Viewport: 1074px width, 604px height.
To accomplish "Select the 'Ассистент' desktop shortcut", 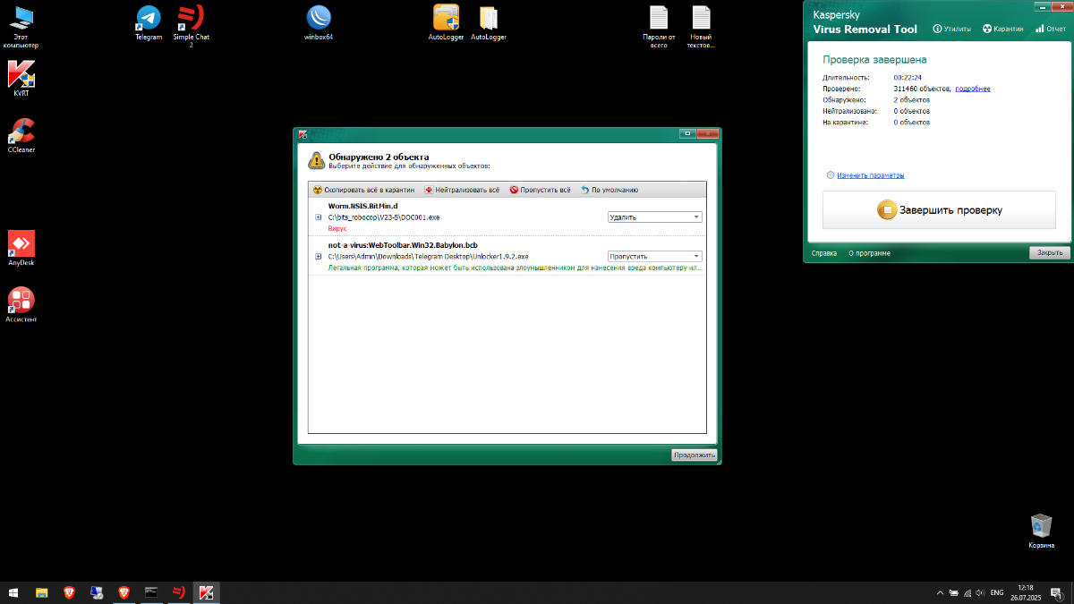I will click(x=21, y=304).
